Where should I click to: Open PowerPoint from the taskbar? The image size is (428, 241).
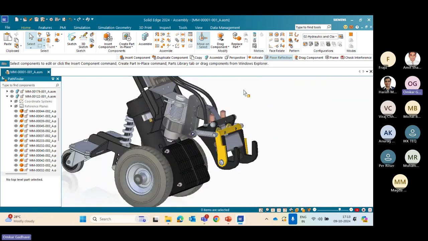(228, 219)
